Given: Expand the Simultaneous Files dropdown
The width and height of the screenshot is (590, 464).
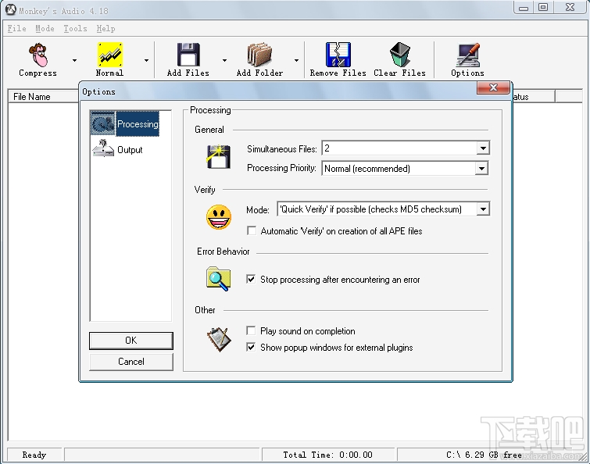Looking at the screenshot, I should (483, 148).
